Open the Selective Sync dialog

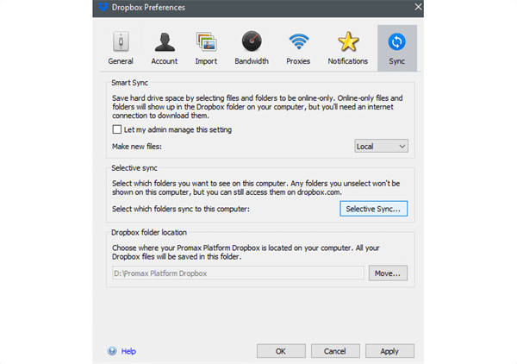(374, 209)
